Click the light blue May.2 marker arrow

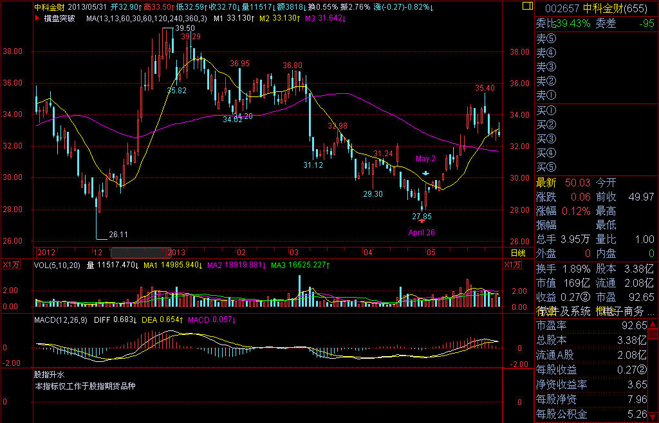click(x=426, y=173)
